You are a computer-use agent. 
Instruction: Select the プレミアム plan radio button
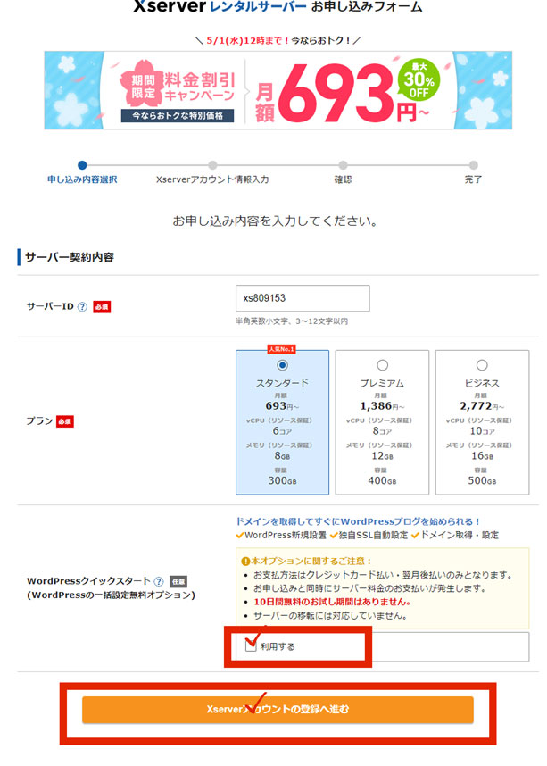(x=382, y=365)
